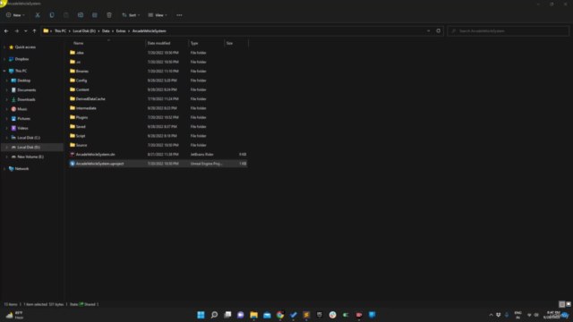Select This PC in the breadcrumb
Viewport: 573px width, 322px height.
[x=60, y=31]
